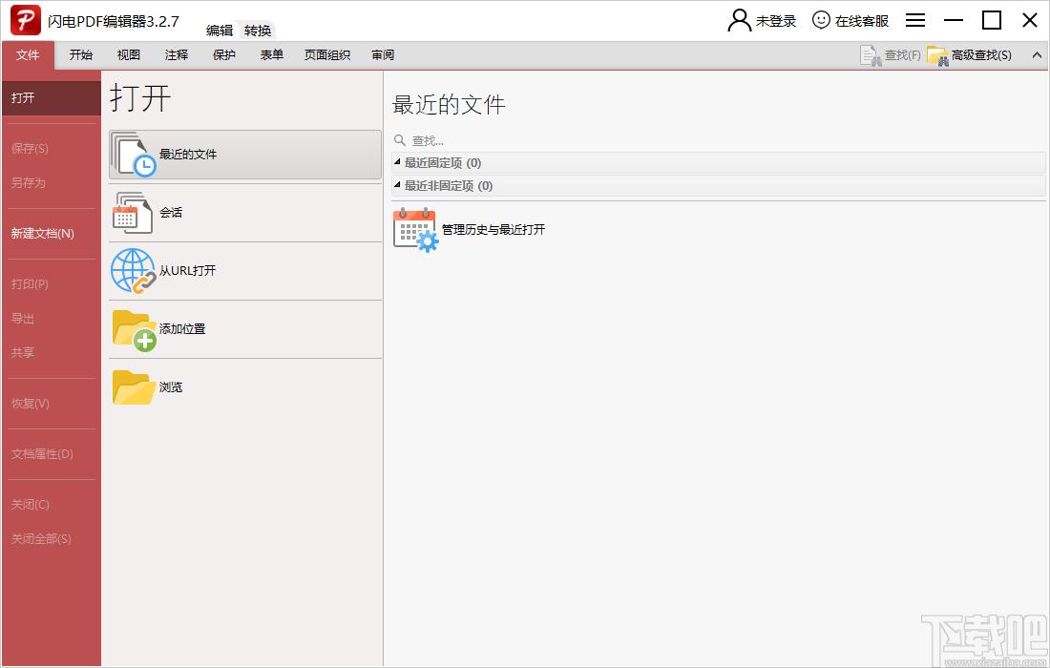
Task: Switch to the 页面组织 ribbon tab
Action: coord(326,55)
